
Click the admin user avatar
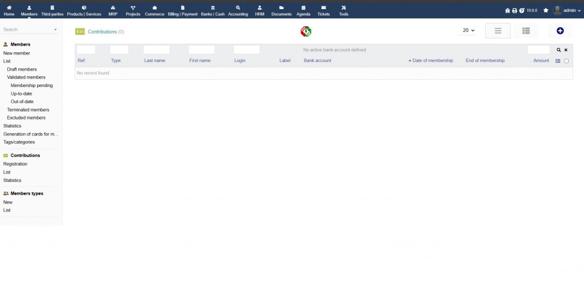pos(557,10)
